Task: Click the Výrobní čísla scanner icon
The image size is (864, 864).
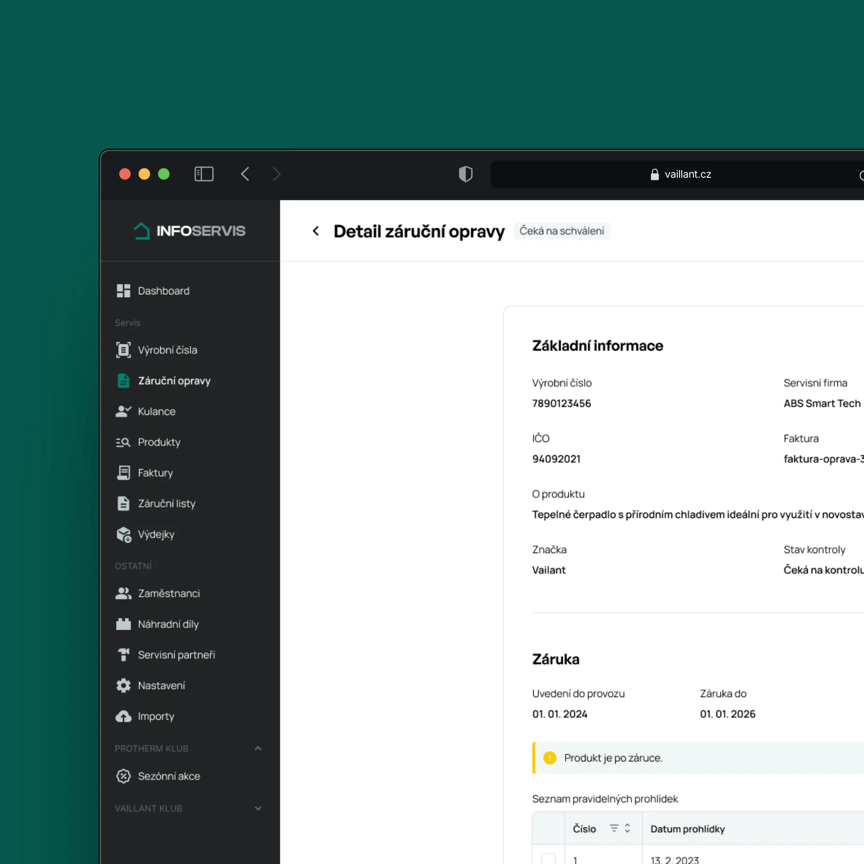Action: point(123,350)
